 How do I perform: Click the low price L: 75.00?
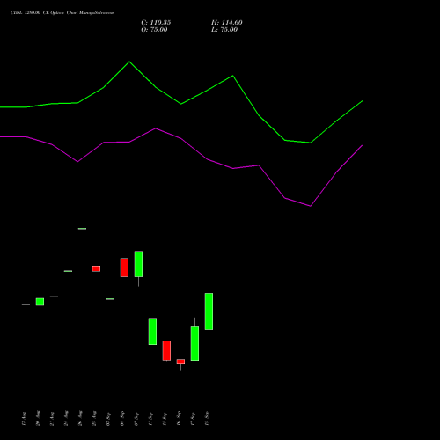(x=224, y=30)
